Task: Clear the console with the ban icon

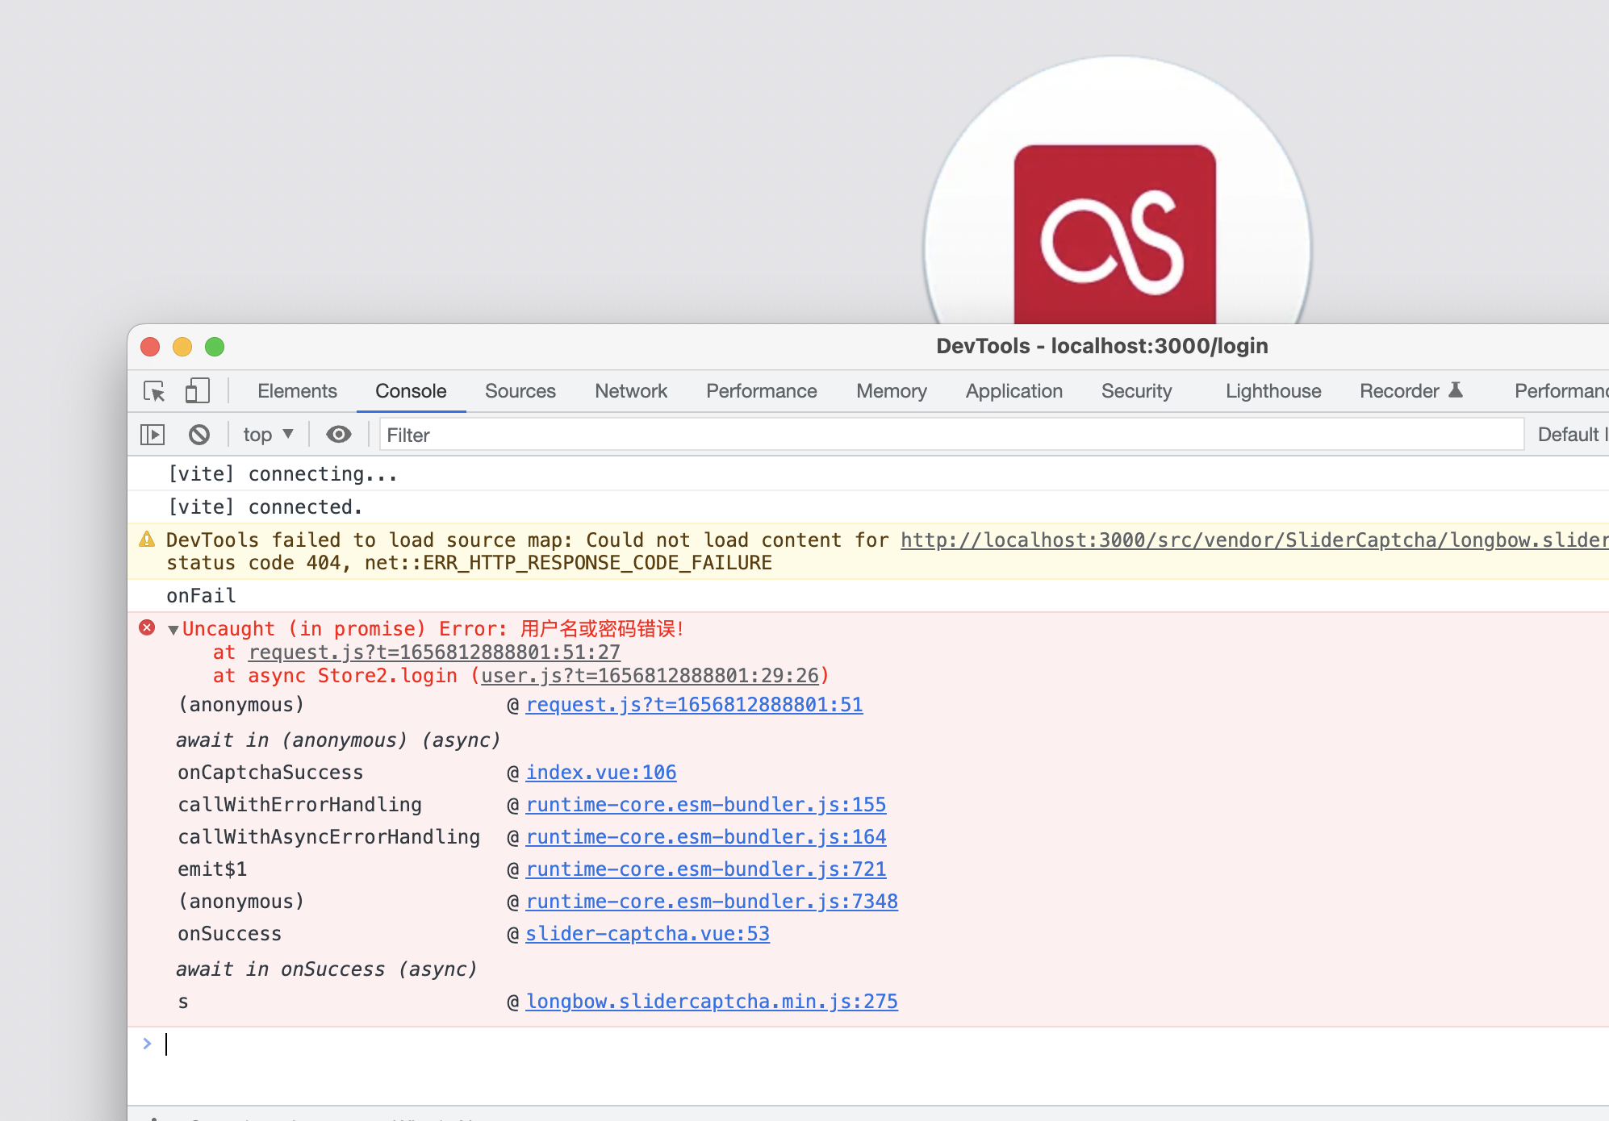Action: tap(199, 435)
